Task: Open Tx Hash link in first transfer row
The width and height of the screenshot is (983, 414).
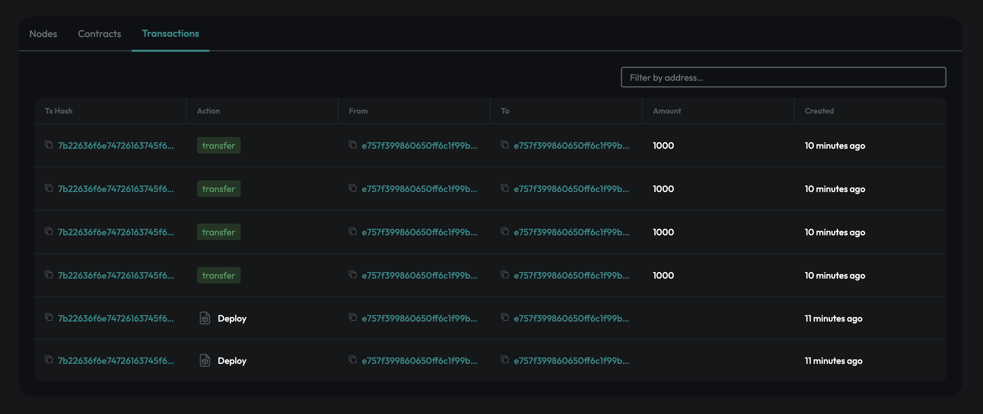Action: coord(116,145)
